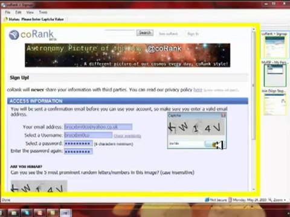Click the Select a password field
The height and width of the screenshot is (217, 290).
[79, 143]
